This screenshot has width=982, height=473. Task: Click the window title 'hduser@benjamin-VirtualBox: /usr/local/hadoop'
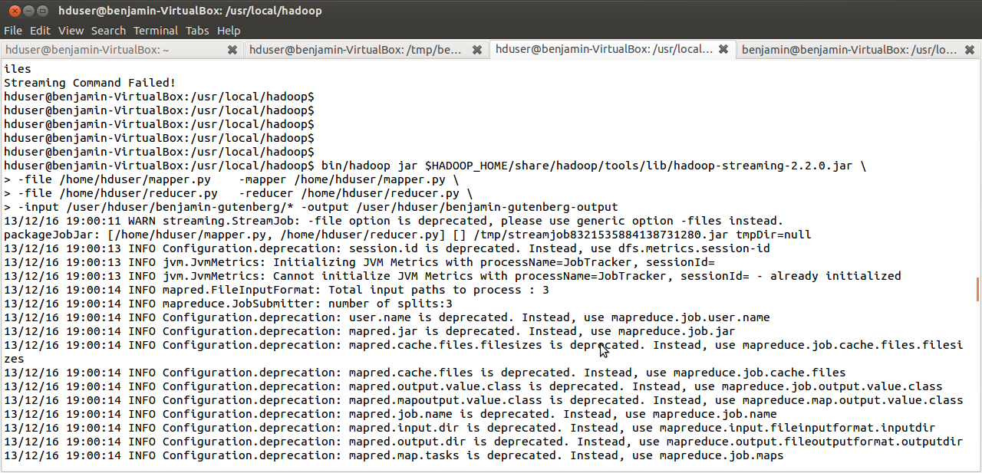(190, 11)
